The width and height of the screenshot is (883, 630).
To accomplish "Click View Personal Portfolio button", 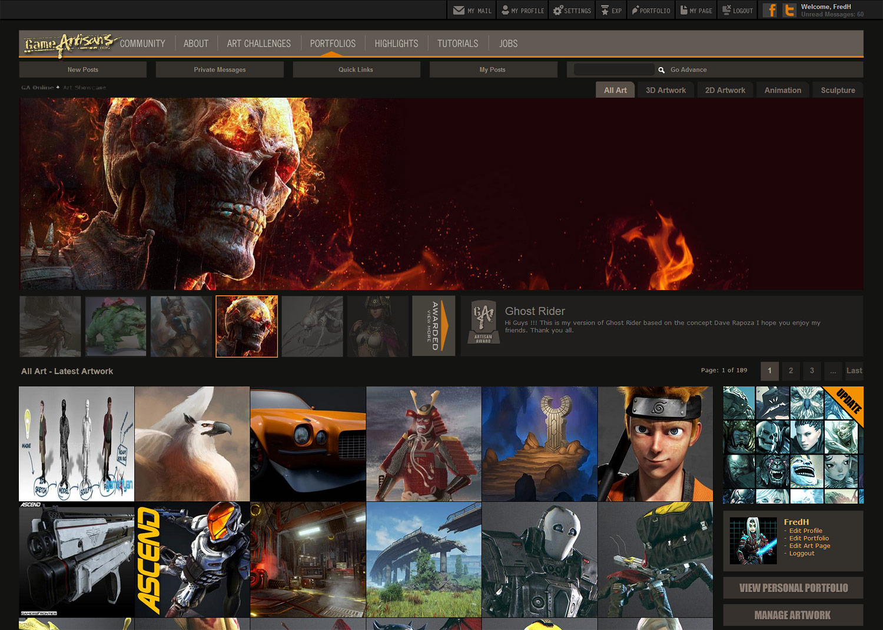I will click(793, 588).
